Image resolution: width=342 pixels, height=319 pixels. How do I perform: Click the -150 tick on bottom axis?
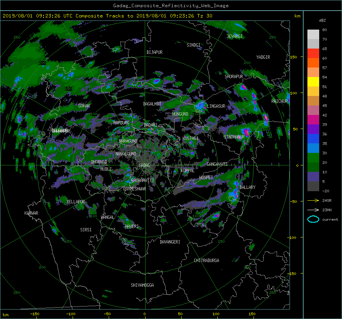(x=35, y=314)
